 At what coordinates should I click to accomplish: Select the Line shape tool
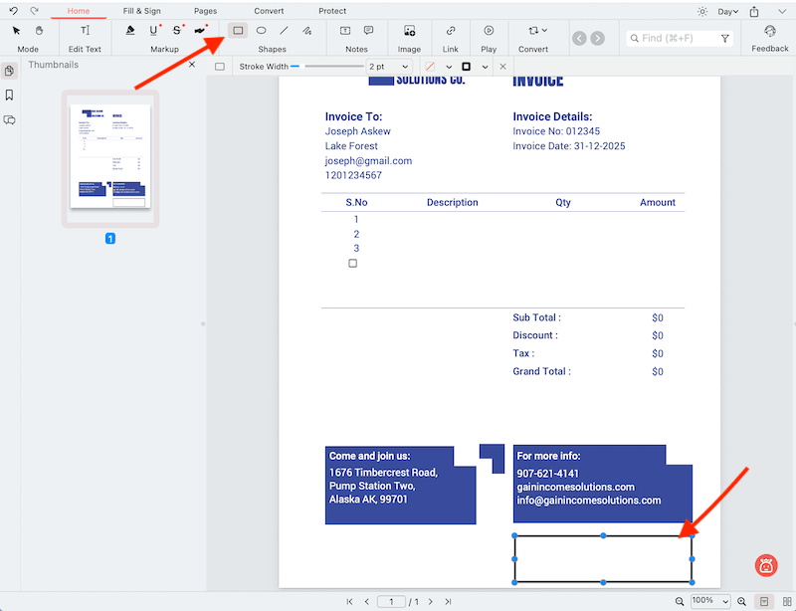pos(284,31)
